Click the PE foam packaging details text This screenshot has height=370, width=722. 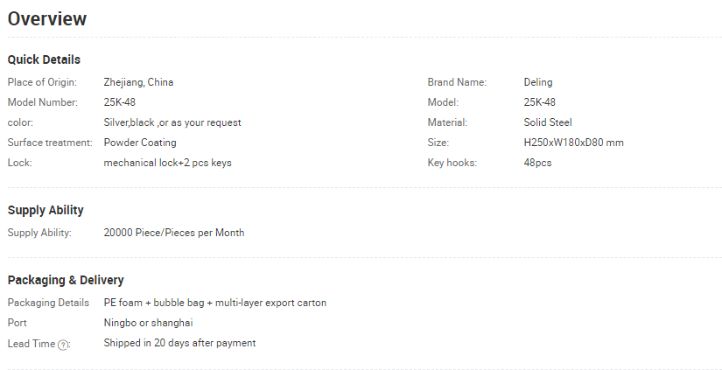point(215,303)
